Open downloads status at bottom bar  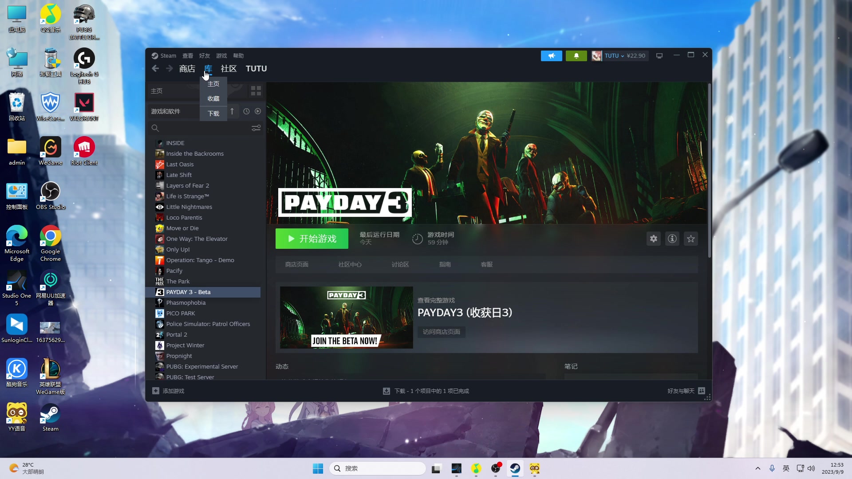pyautogui.click(x=426, y=391)
